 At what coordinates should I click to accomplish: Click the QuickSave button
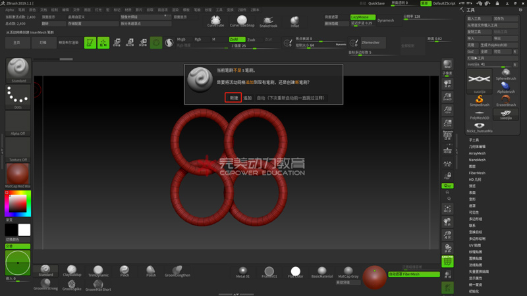[x=376, y=3]
